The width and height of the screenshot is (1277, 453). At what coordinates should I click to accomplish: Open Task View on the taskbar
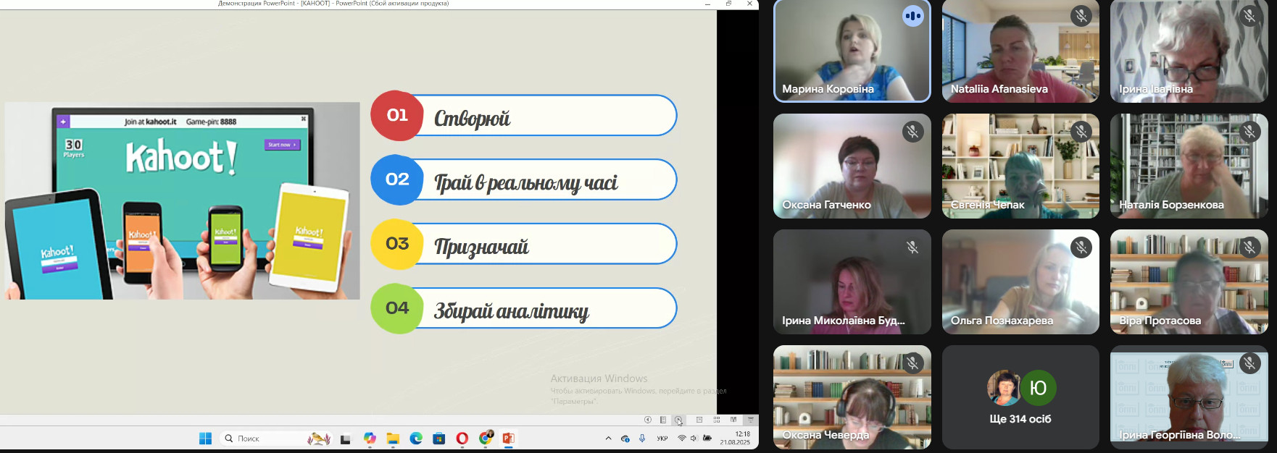coord(346,439)
